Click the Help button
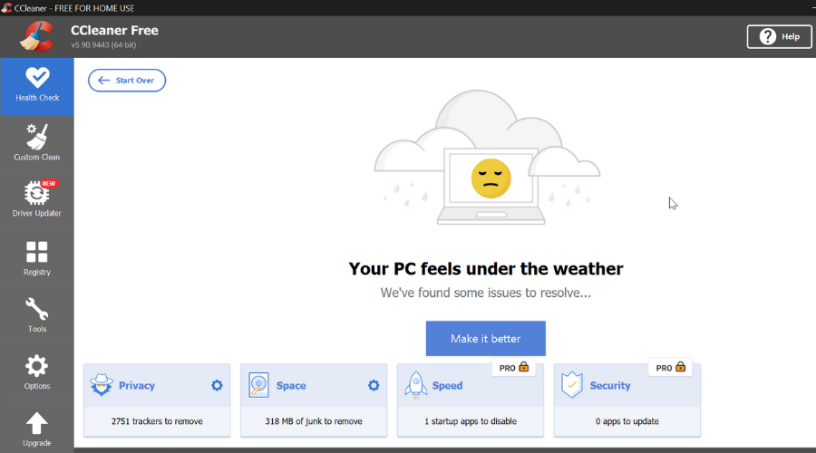This screenshot has height=453, width=816. click(779, 37)
